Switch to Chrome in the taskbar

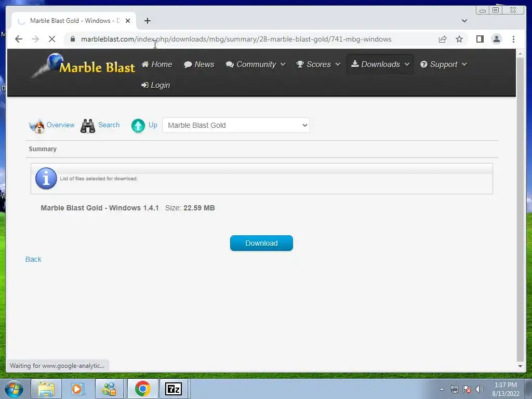point(143,389)
